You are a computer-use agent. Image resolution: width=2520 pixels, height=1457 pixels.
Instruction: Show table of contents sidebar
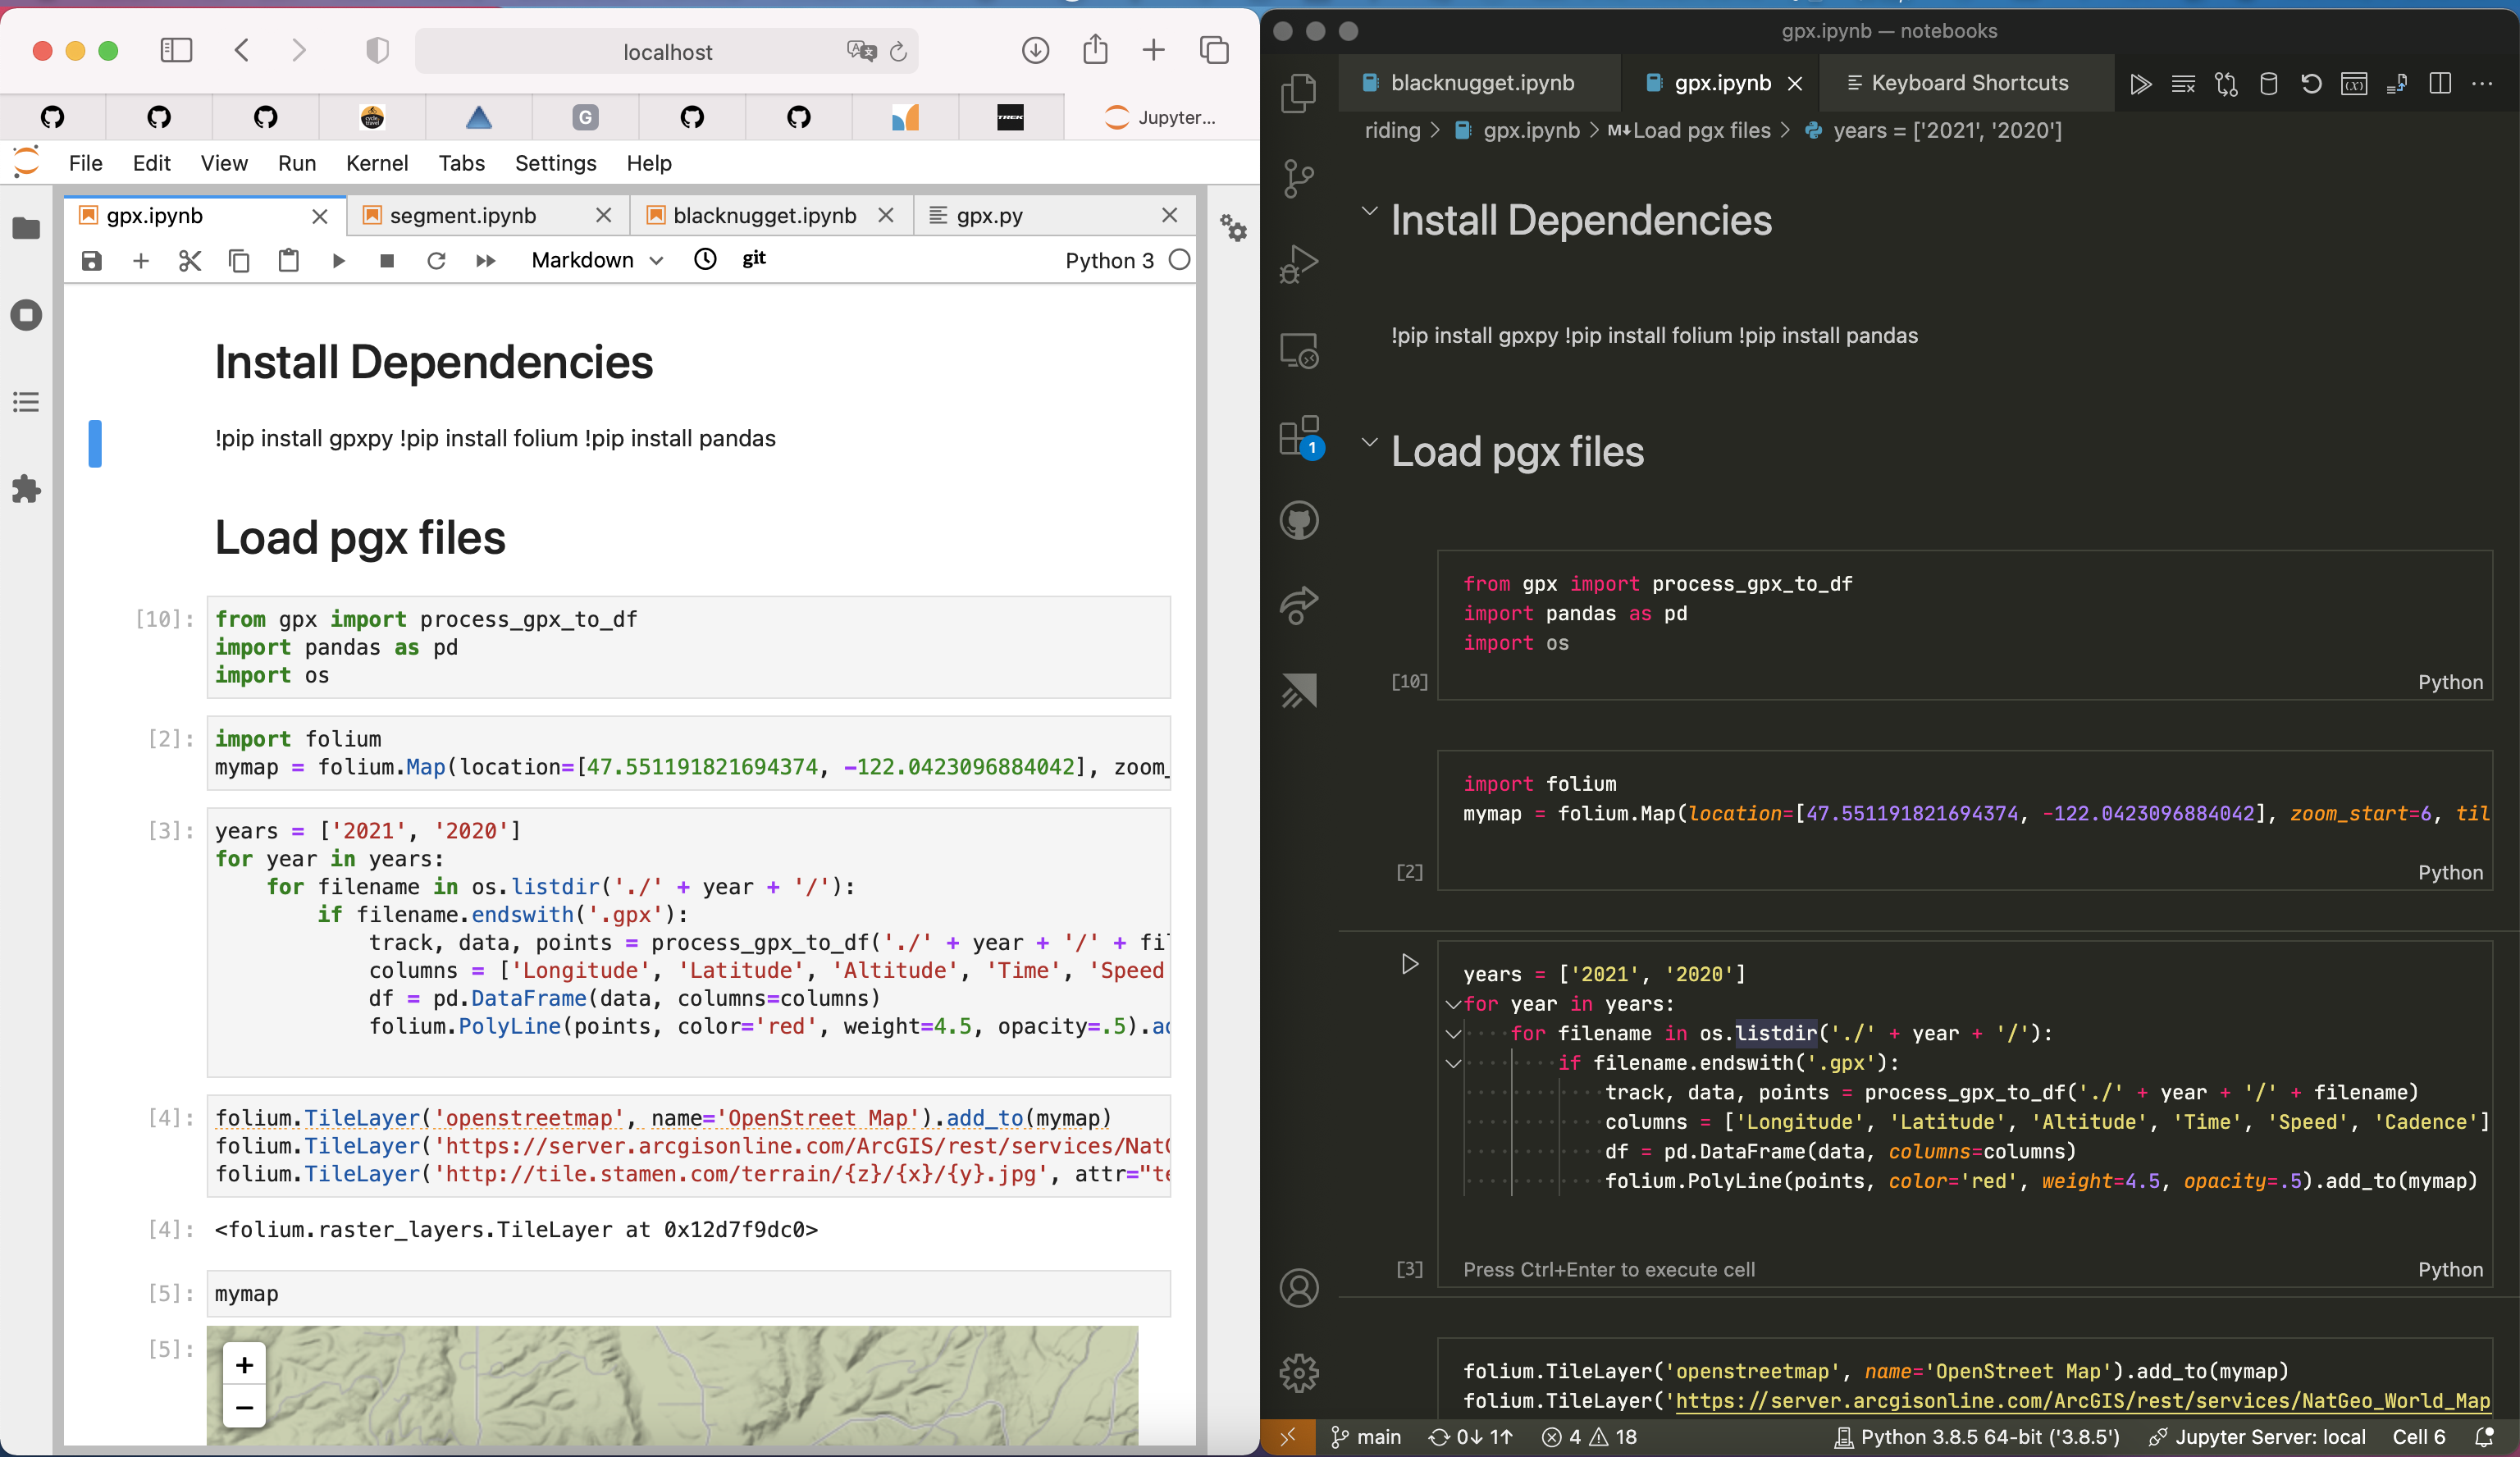click(26, 402)
